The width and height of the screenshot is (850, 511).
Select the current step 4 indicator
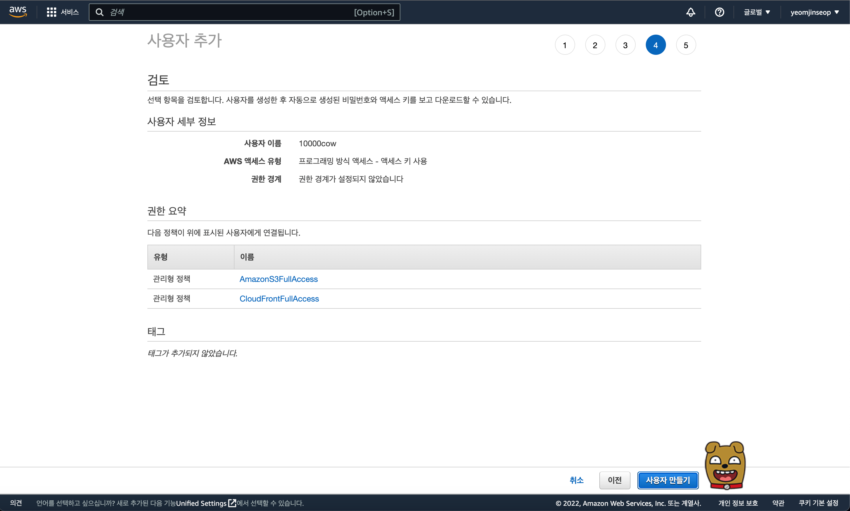click(x=656, y=45)
